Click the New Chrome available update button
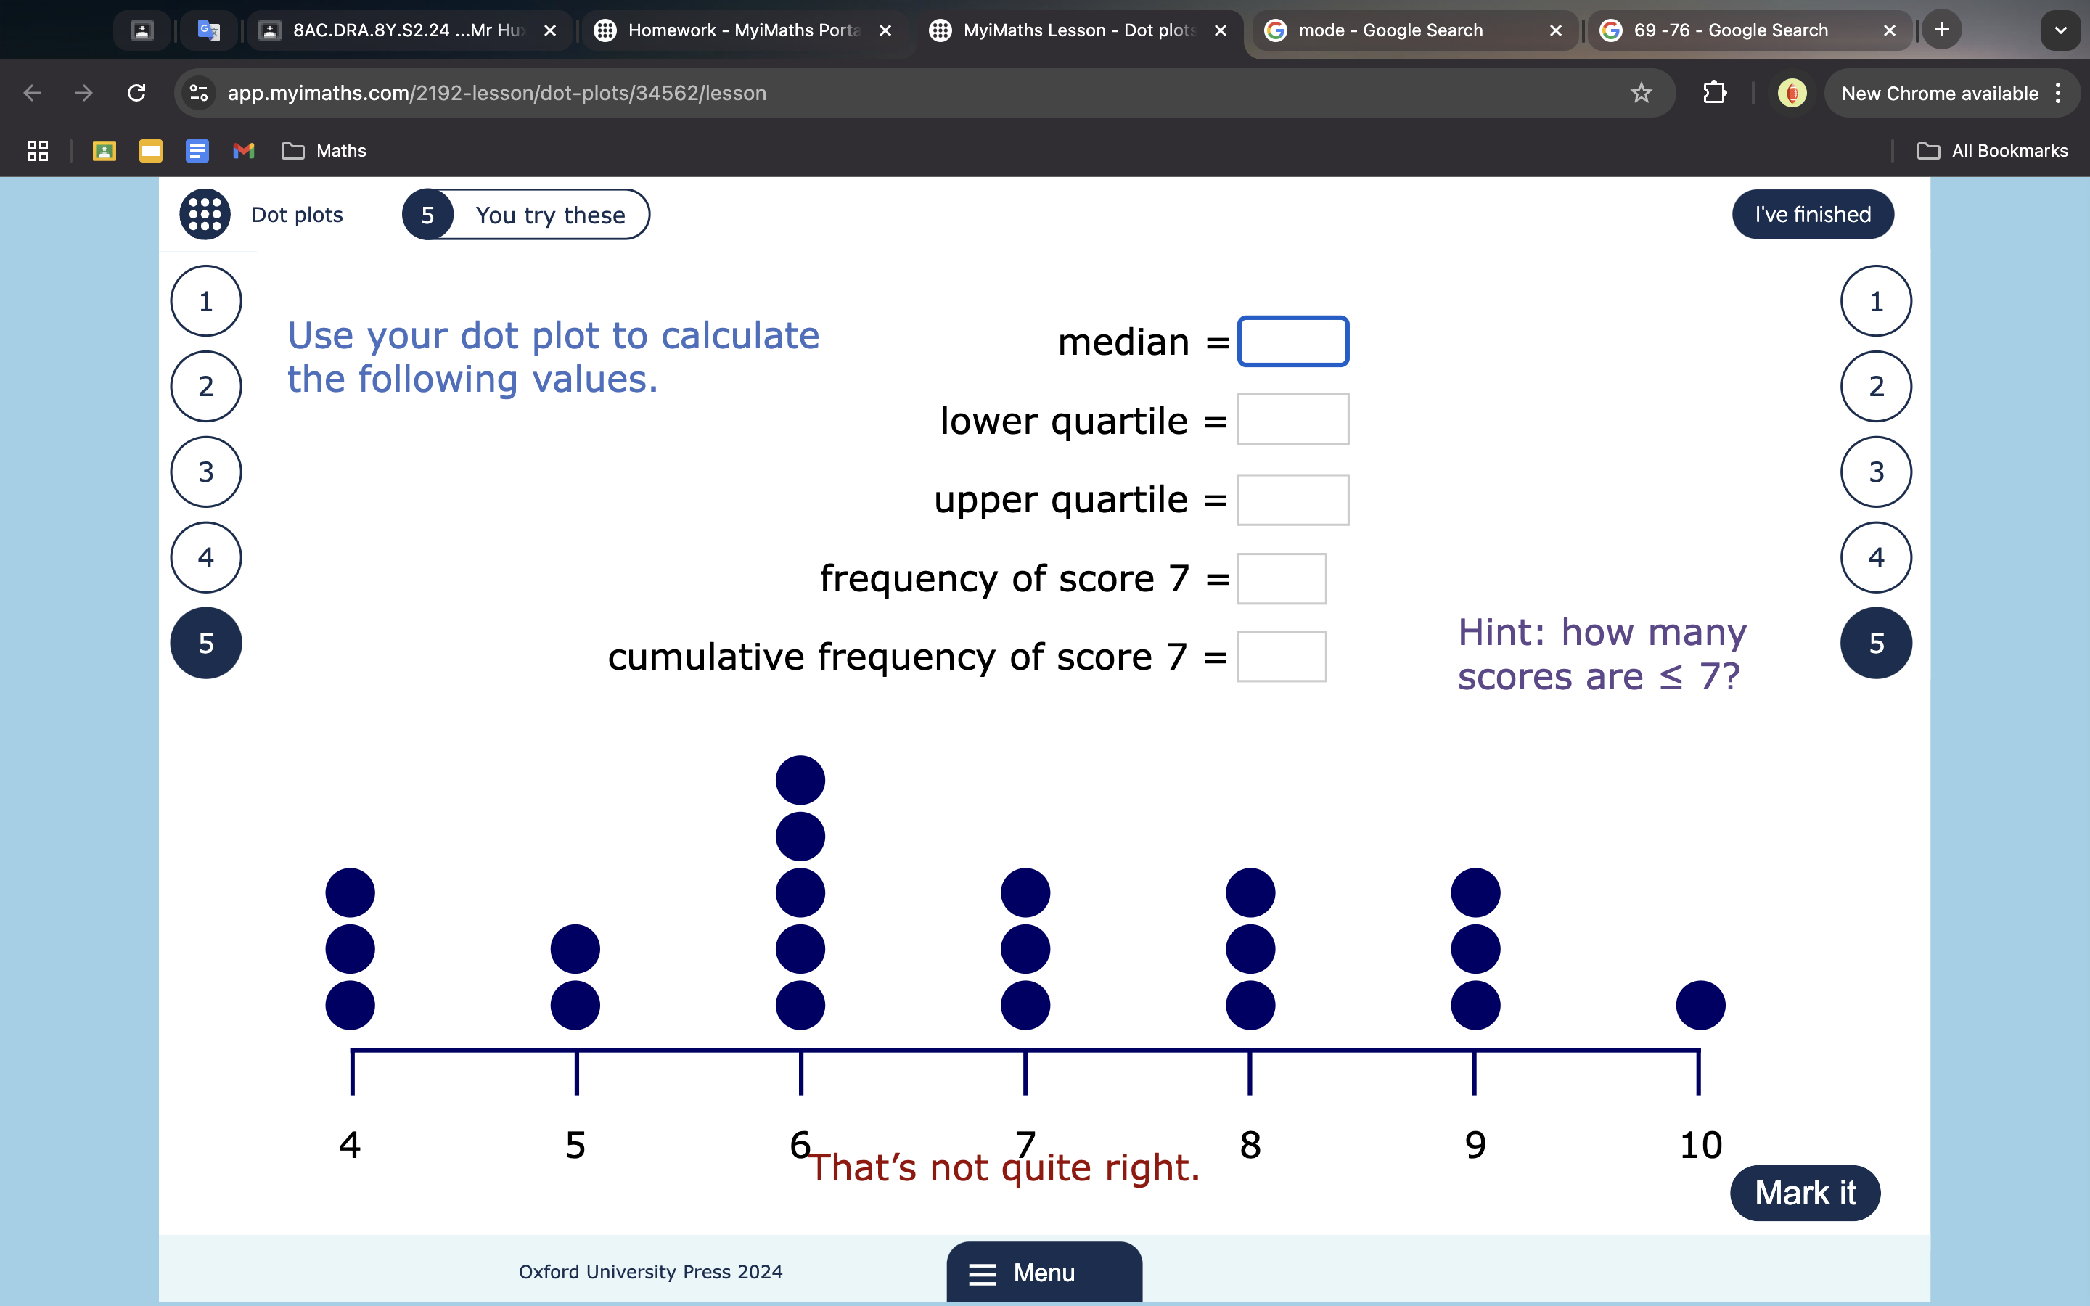Image resolution: width=2090 pixels, height=1306 pixels. pos(1940,92)
